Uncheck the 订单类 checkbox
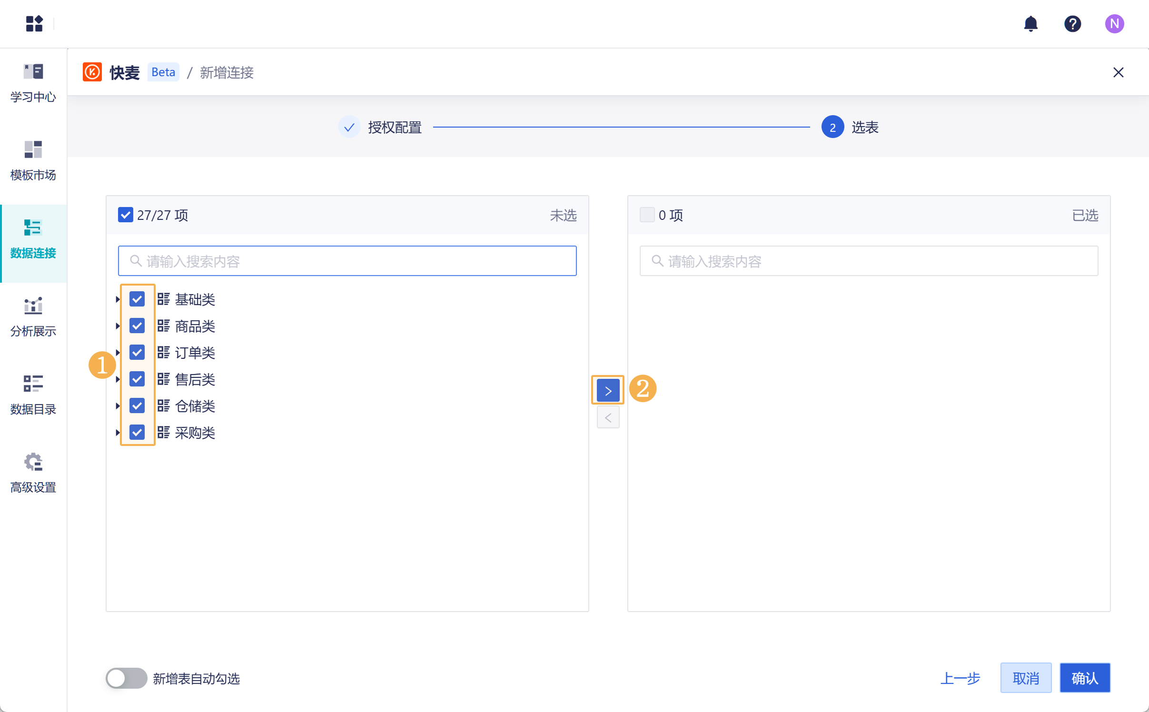This screenshot has width=1149, height=712. coord(137,353)
